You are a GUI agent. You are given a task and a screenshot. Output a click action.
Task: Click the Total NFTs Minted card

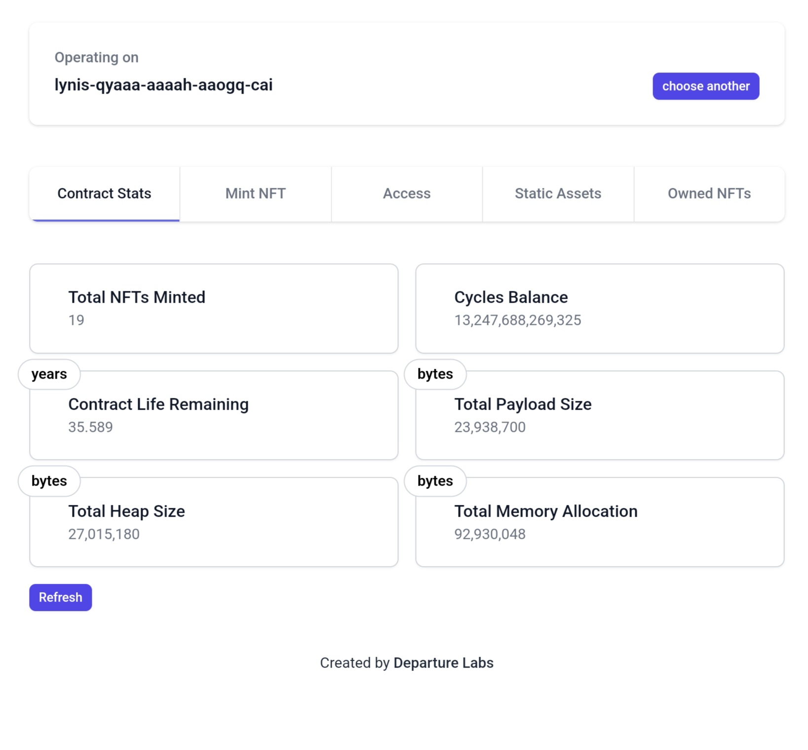pos(213,308)
